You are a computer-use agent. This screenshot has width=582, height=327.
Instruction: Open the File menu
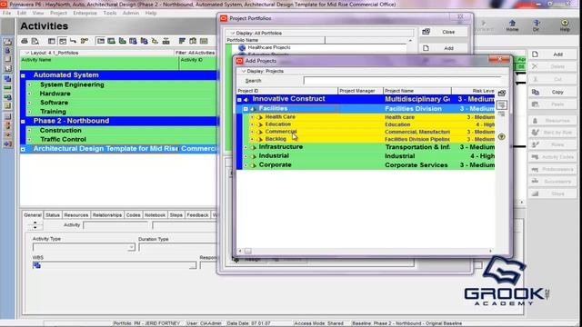click(6, 13)
